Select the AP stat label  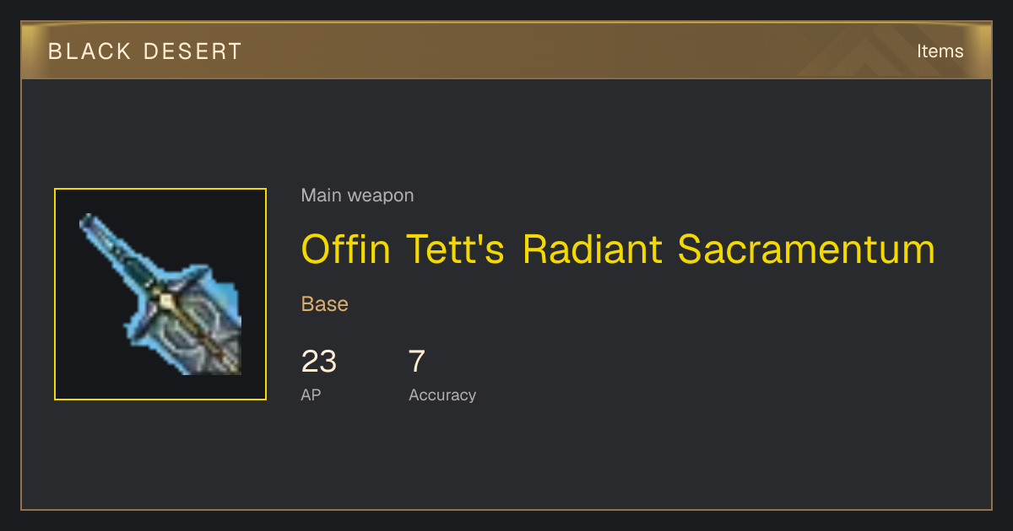click(x=311, y=394)
